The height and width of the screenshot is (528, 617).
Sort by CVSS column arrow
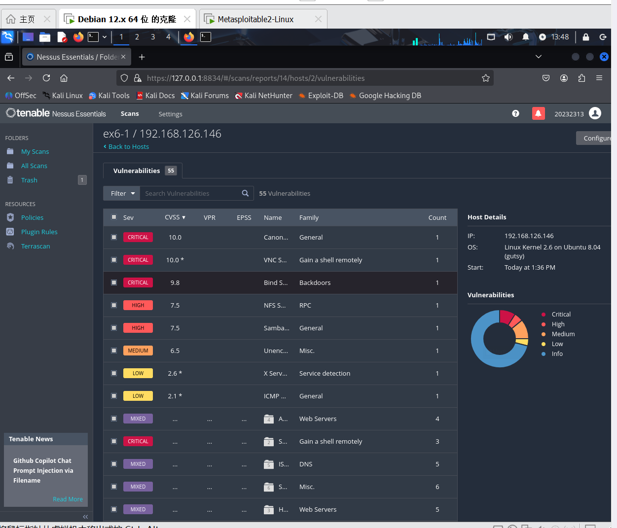click(x=183, y=217)
